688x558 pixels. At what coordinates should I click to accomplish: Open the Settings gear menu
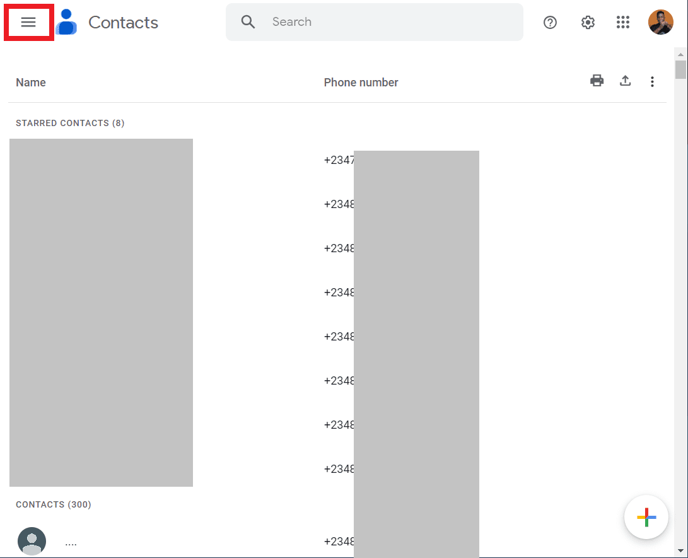[588, 23]
